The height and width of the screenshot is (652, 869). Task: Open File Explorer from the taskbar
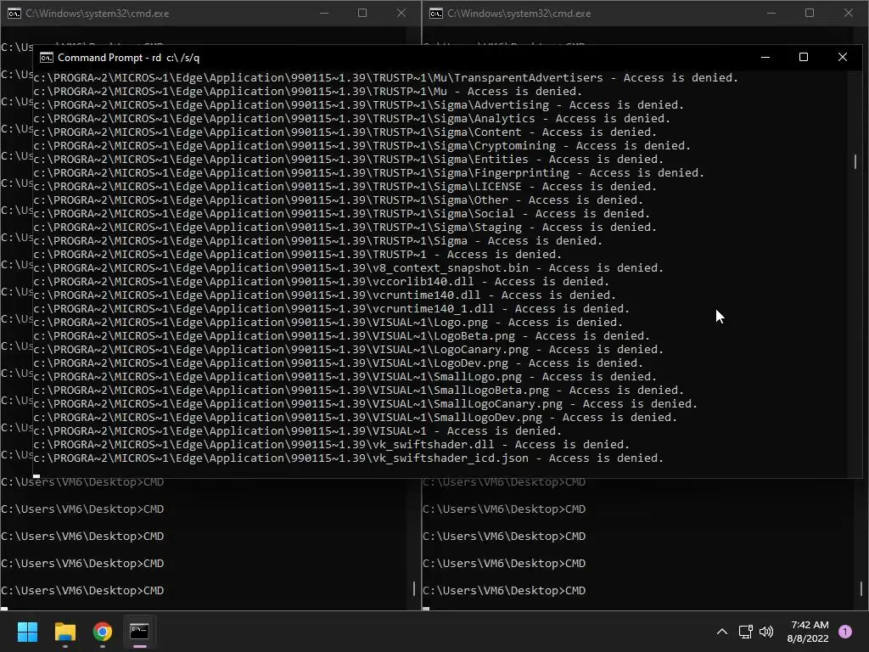pos(64,631)
